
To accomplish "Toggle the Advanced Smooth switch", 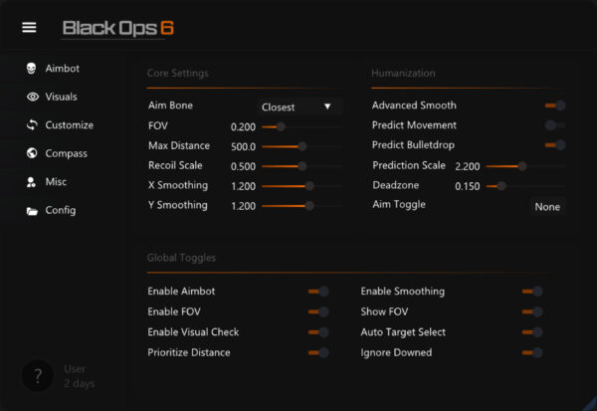I will pyautogui.click(x=555, y=105).
